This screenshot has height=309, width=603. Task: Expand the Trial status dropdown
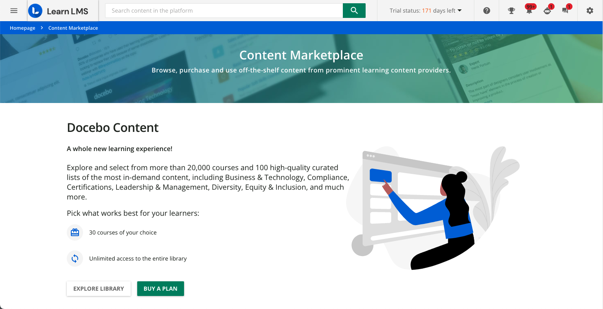[425, 11]
